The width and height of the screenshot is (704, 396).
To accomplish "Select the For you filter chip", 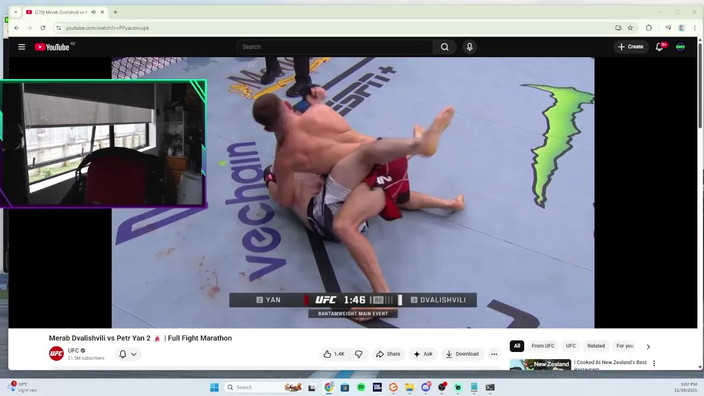I will [625, 346].
